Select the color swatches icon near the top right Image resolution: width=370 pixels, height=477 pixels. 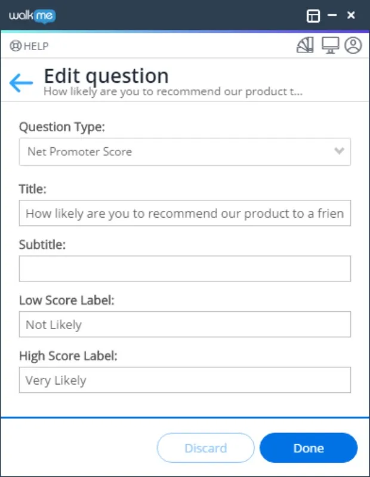pyautogui.click(x=305, y=45)
